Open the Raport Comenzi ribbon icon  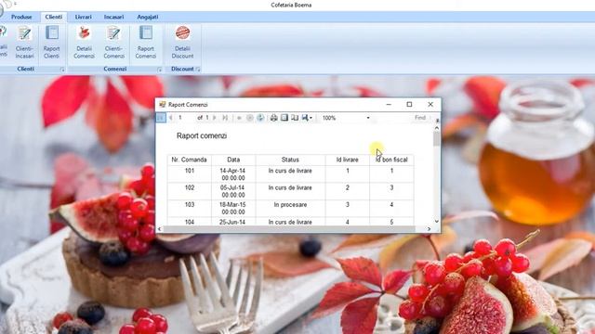pyautogui.click(x=146, y=42)
